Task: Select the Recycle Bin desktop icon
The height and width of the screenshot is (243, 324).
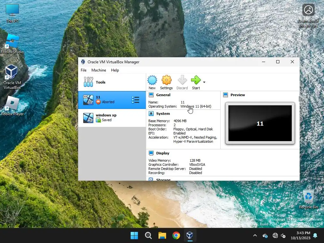Action: click(308, 199)
